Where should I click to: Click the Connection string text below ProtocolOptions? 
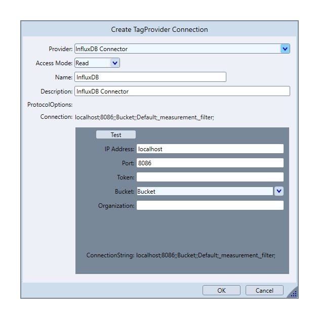145,118
